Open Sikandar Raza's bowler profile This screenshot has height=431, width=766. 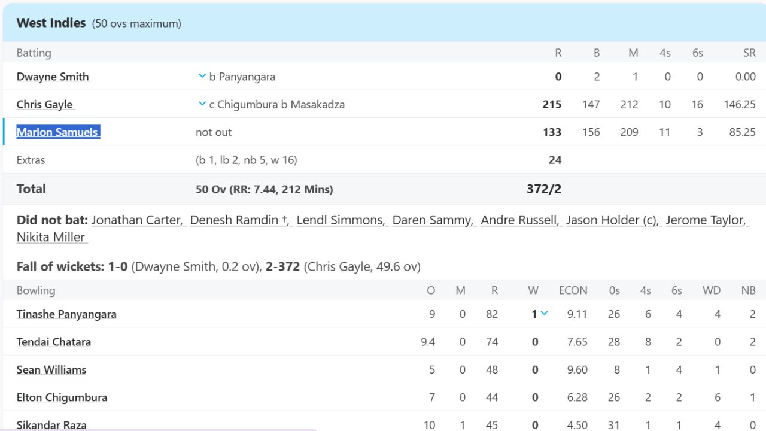pyautogui.click(x=51, y=424)
